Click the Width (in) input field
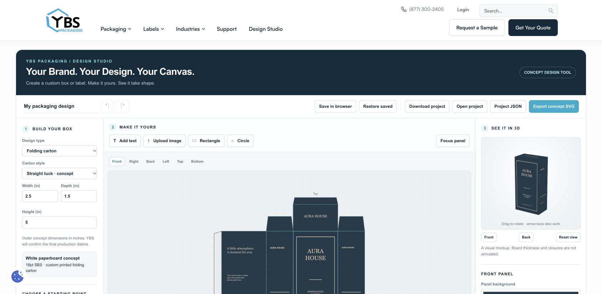 [x=40, y=196]
